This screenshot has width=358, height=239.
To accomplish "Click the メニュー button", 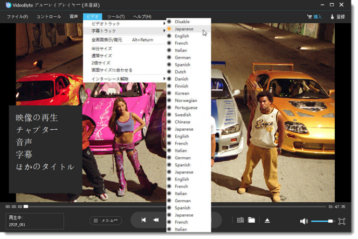I will (x=106, y=221).
